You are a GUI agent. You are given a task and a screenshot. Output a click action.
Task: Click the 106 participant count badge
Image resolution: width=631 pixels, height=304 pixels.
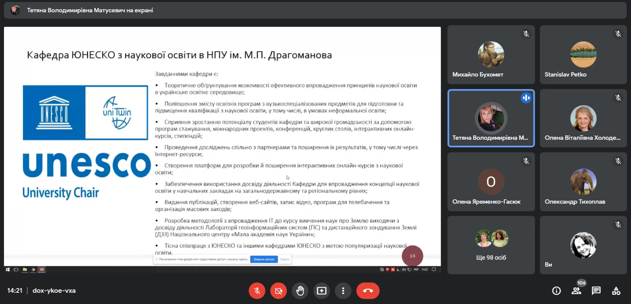(x=582, y=283)
